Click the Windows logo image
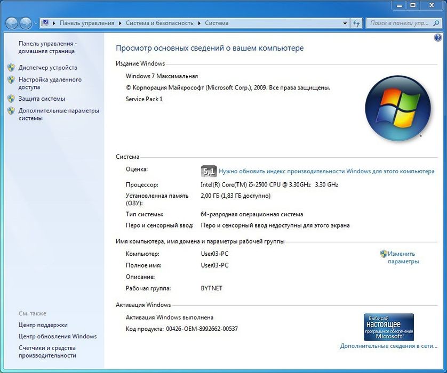 398,109
